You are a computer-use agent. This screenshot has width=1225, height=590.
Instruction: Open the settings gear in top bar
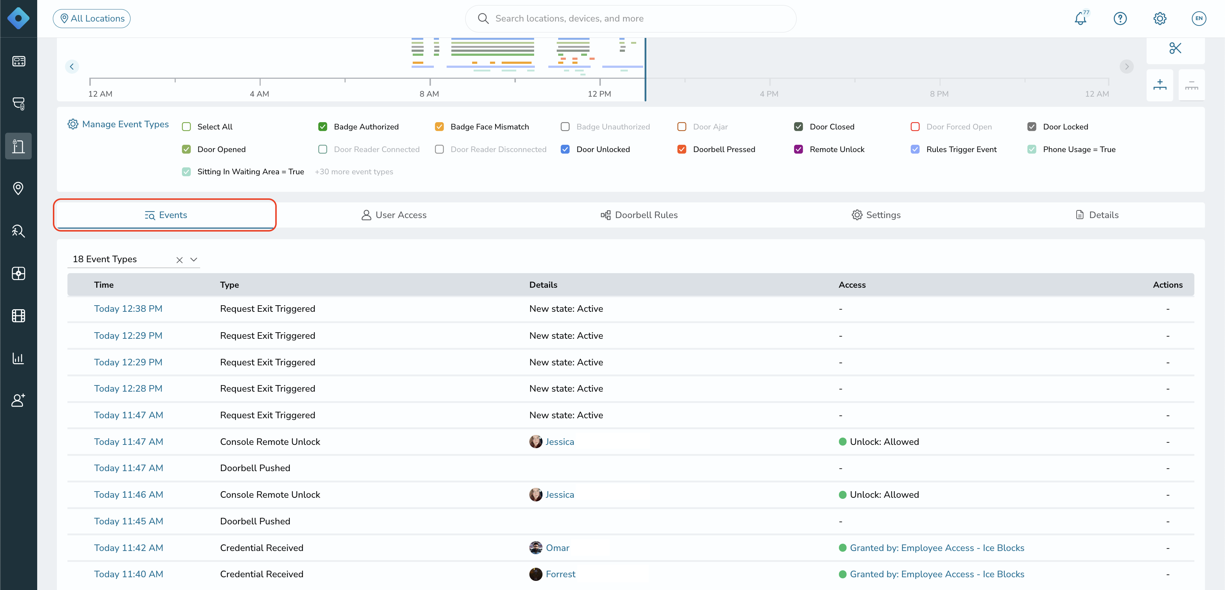[x=1159, y=19]
